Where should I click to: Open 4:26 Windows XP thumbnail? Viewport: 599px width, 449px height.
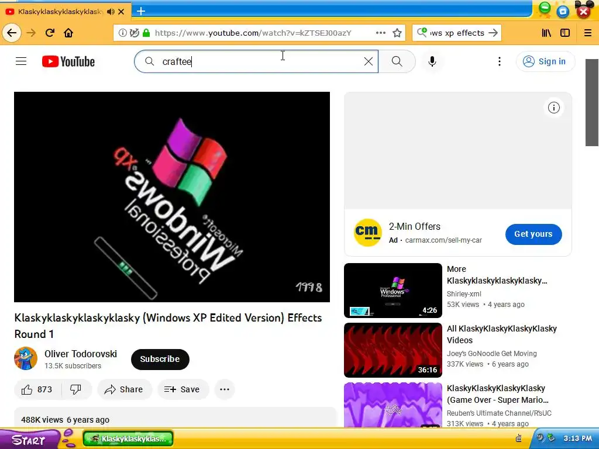tap(393, 291)
